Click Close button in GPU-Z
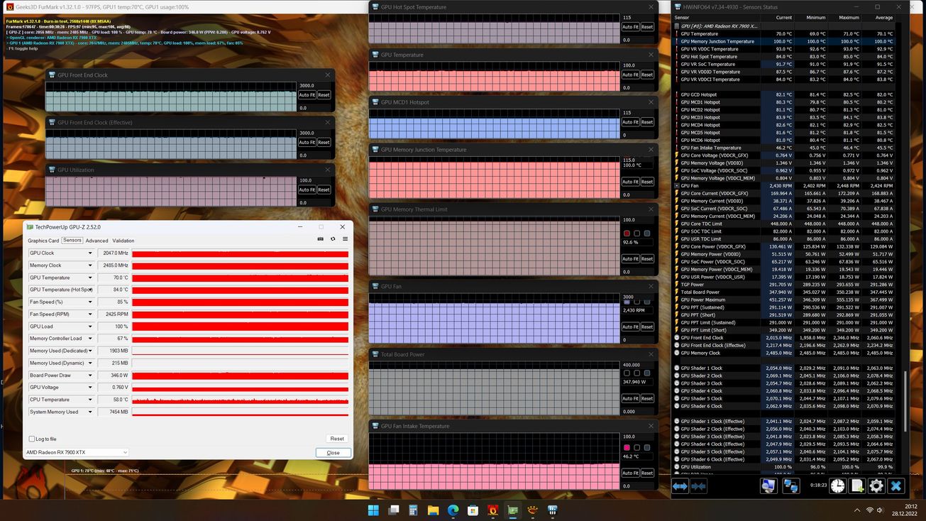The width and height of the screenshot is (926, 521). (x=334, y=452)
